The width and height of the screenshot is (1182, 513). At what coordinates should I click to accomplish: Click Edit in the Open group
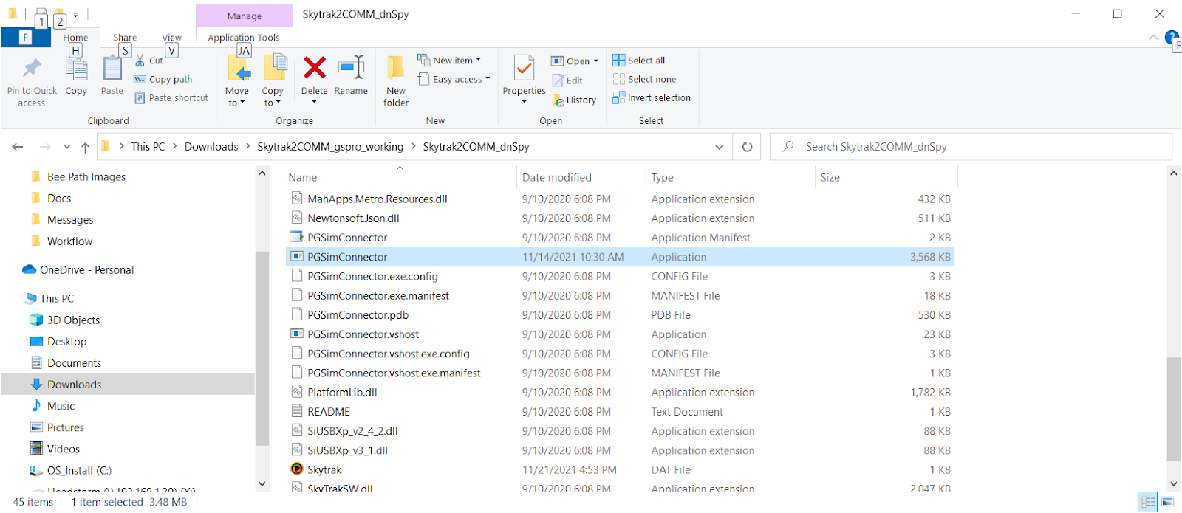point(567,80)
